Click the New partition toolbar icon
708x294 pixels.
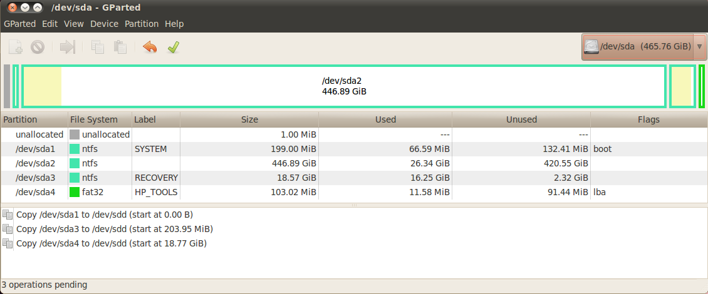pos(16,47)
